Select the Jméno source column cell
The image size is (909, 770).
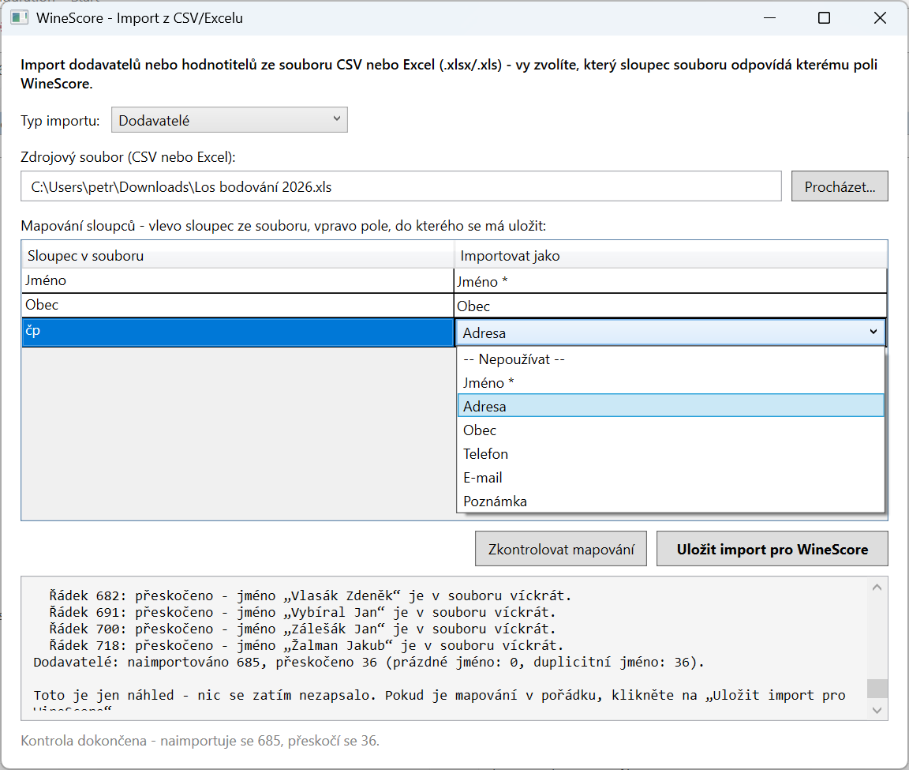(x=238, y=281)
